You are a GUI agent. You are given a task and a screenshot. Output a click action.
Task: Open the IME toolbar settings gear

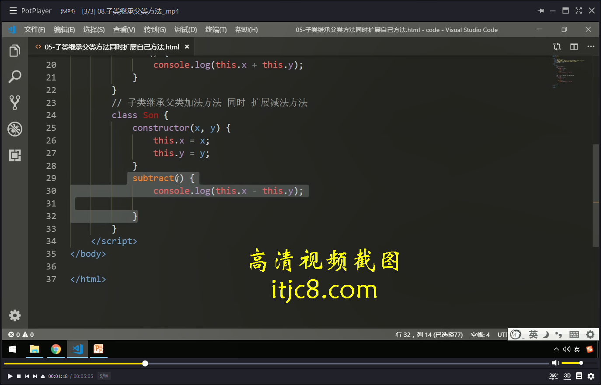(x=590, y=335)
